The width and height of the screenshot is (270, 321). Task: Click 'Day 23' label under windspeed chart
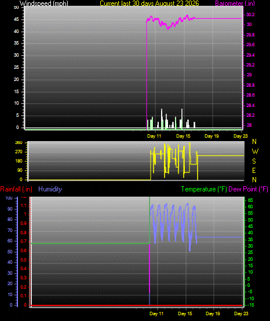tap(240, 136)
